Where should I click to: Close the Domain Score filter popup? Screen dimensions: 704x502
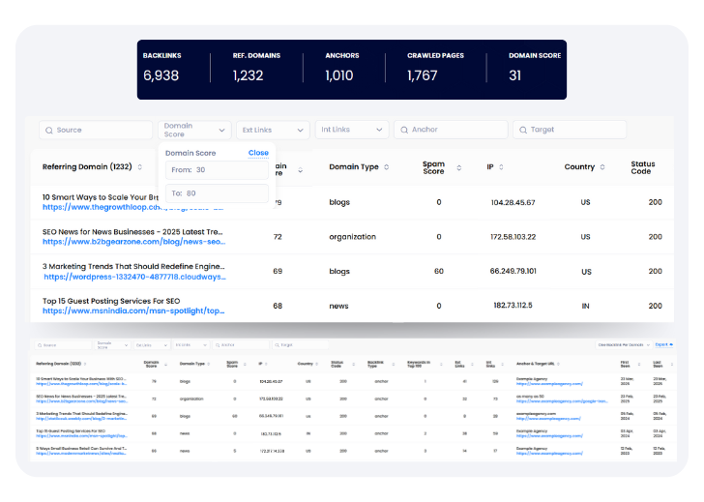[x=258, y=153]
